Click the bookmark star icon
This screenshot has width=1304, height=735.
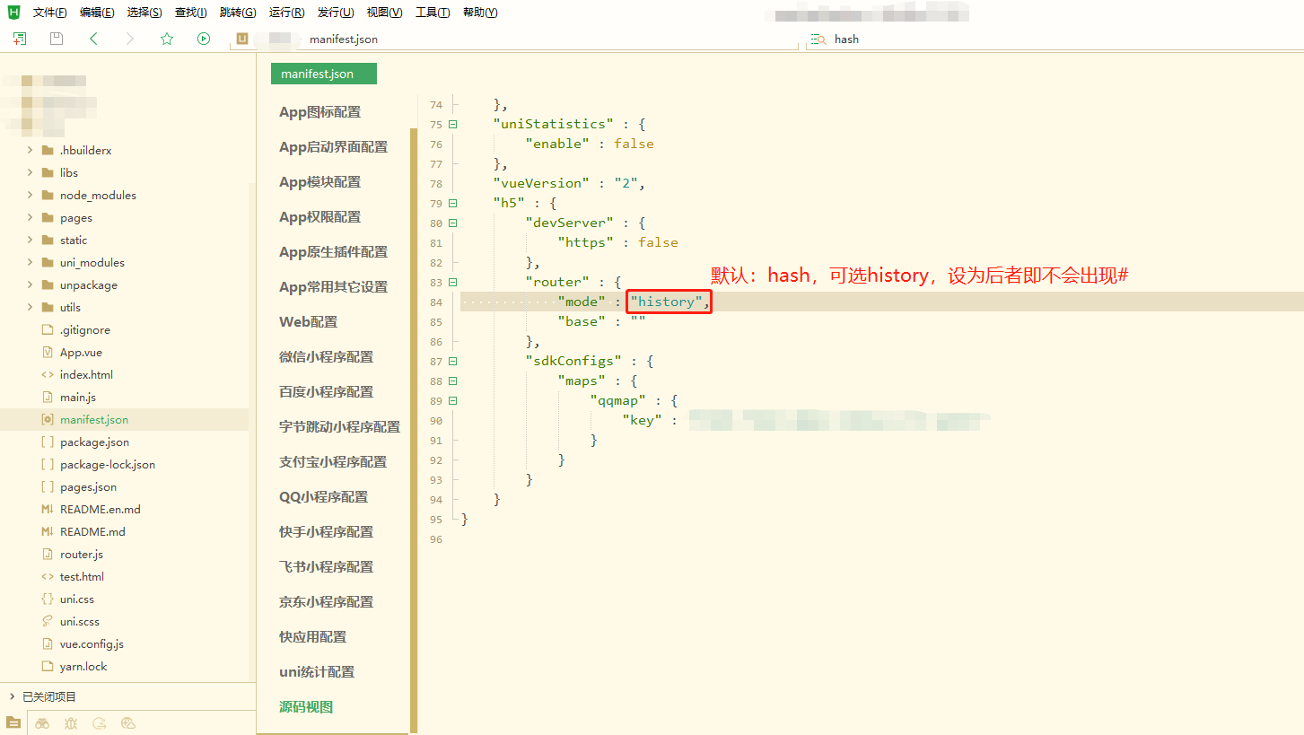coord(167,39)
